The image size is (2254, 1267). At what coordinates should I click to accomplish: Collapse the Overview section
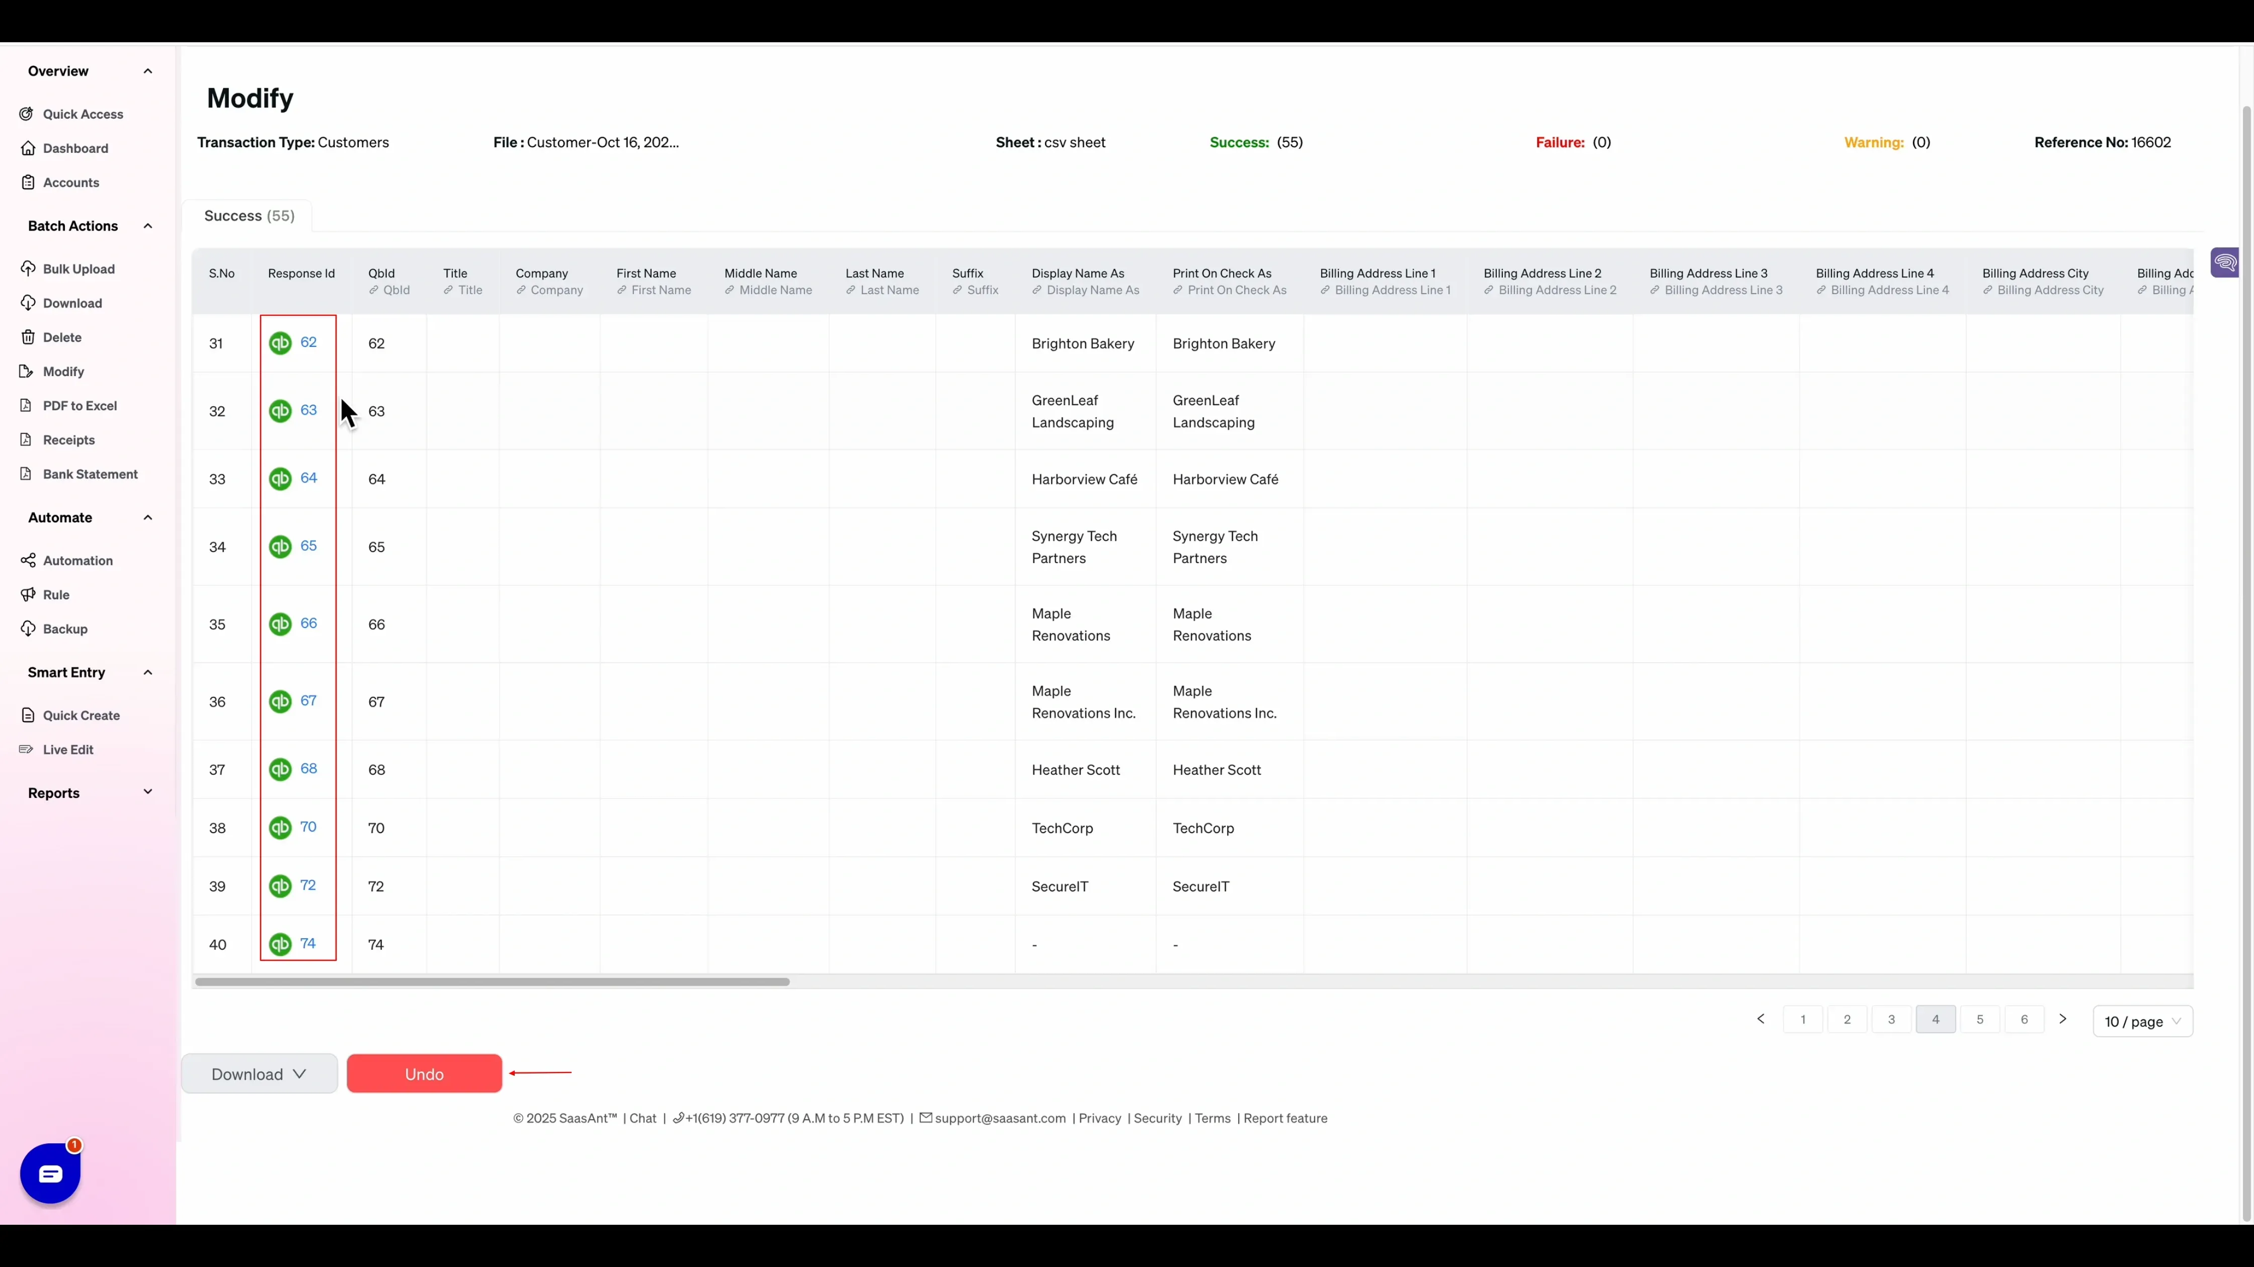click(148, 71)
